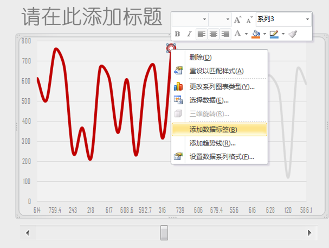This screenshot has width=329, height=248.
Task: Apply font color with A icon
Action: 237,34
